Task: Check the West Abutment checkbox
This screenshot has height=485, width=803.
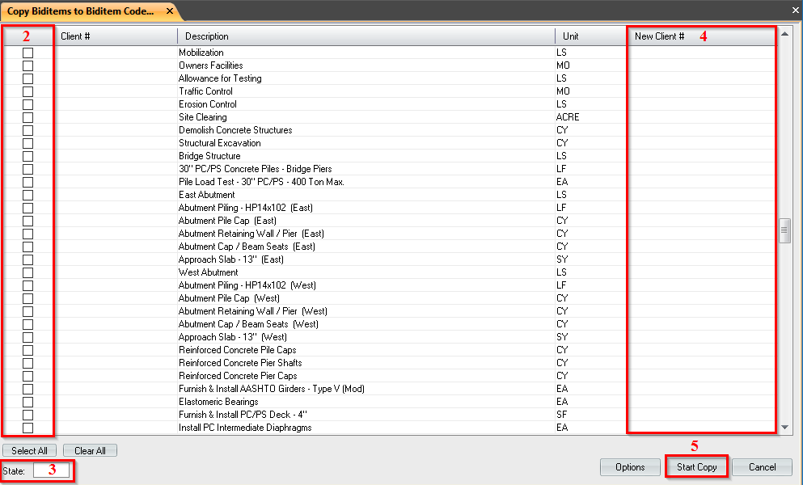Action: (x=27, y=272)
